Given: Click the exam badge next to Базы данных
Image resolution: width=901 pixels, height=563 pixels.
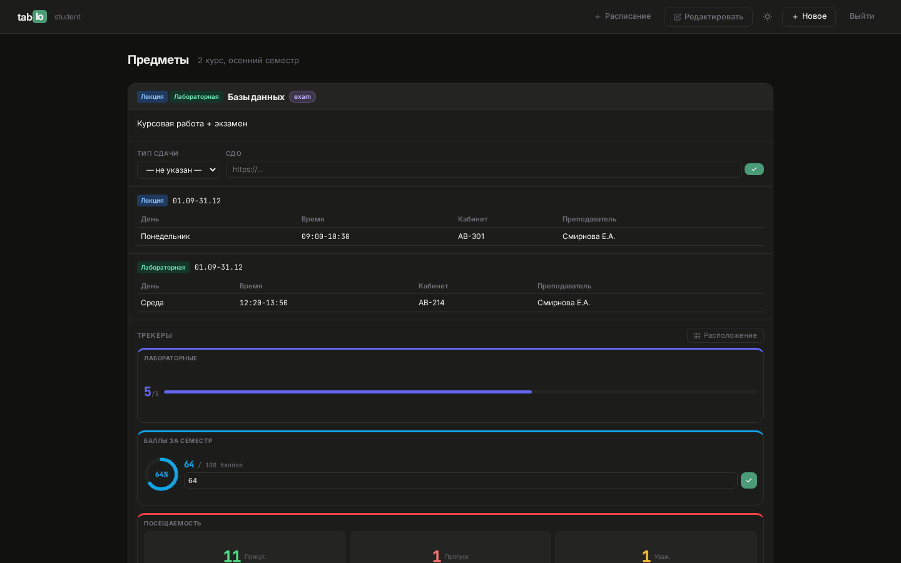Looking at the screenshot, I should pos(302,97).
